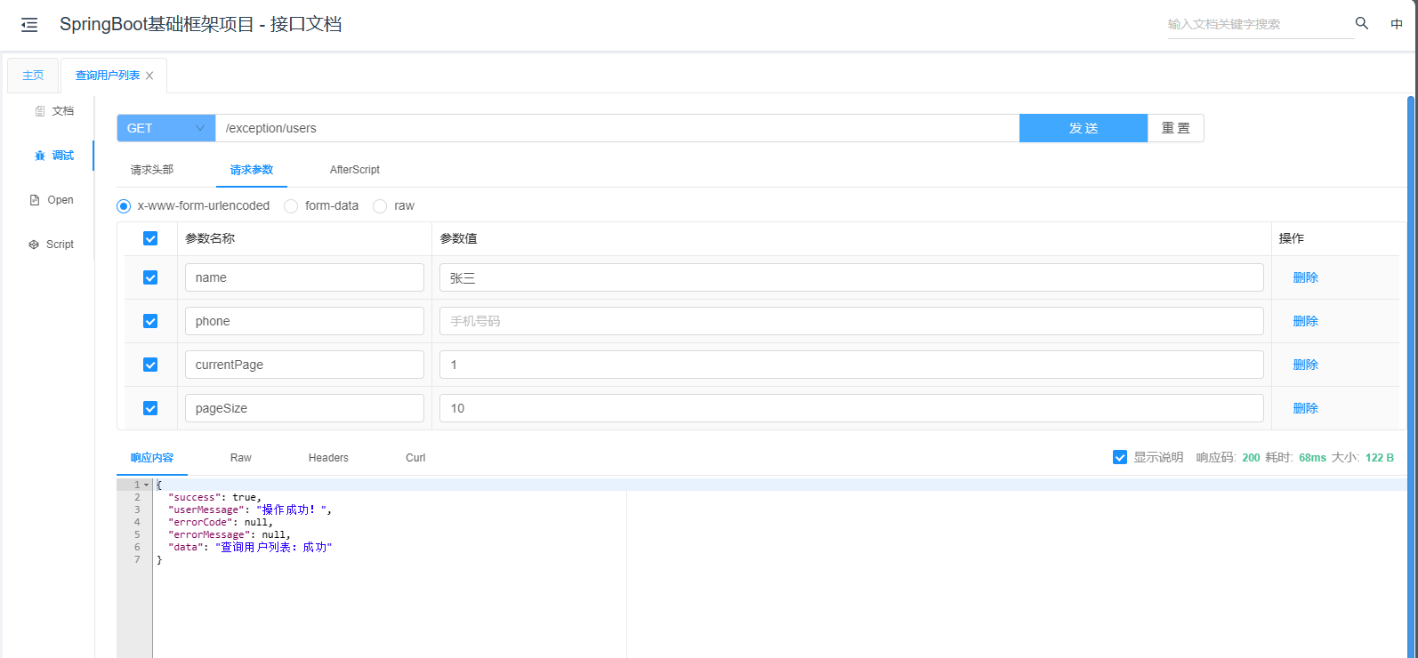Click the "userMessage" response line

[x=250, y=510]
